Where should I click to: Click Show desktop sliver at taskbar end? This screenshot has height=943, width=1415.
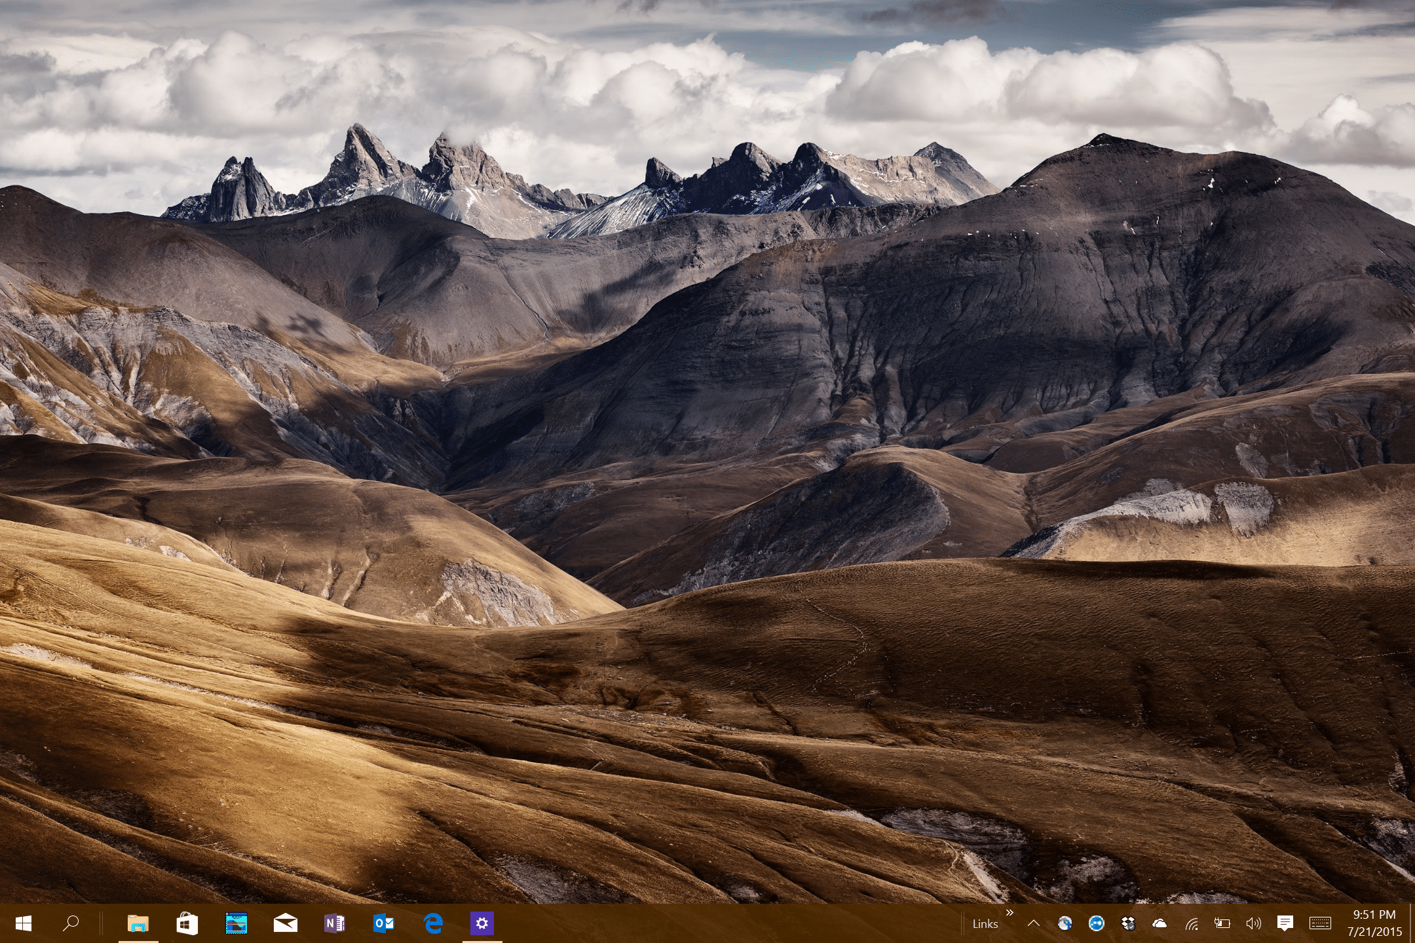(1412, 923)
